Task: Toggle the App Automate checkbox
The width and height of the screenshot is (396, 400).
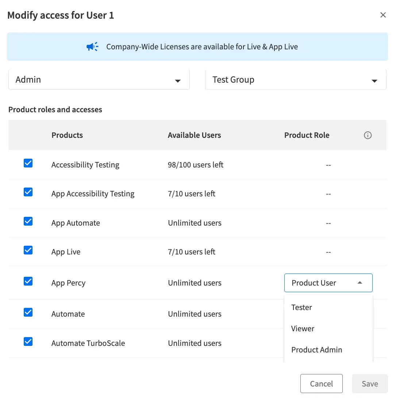Action: [28, 221]
